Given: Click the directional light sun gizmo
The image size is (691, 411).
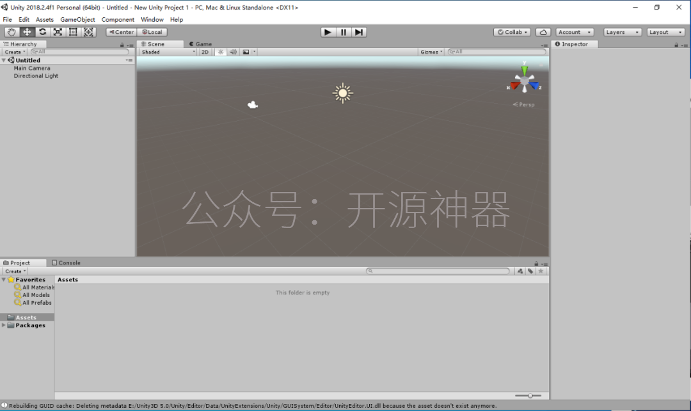Looking at the screenshot, I should [343, 93].
